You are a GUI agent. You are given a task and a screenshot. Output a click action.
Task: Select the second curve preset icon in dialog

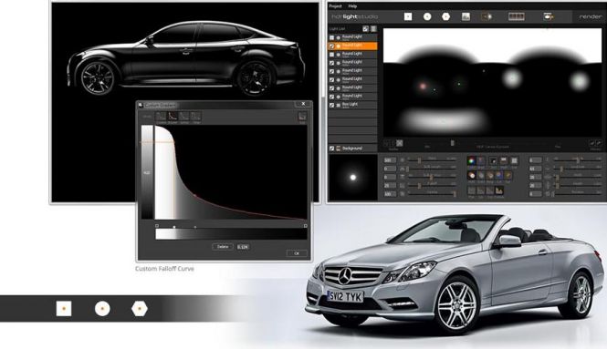pos(173,116)
